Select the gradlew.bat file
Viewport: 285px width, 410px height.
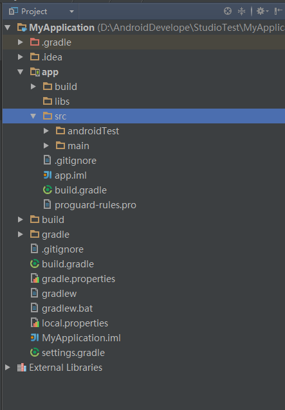pos(68,308)
